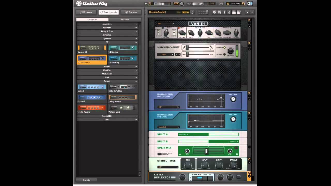This screenshot has height=186, width=331.
Task: Select the EQ Parametric component
Action: click(x=92, y=60)
